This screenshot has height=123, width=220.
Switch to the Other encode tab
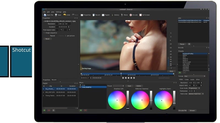pos(198,80)
